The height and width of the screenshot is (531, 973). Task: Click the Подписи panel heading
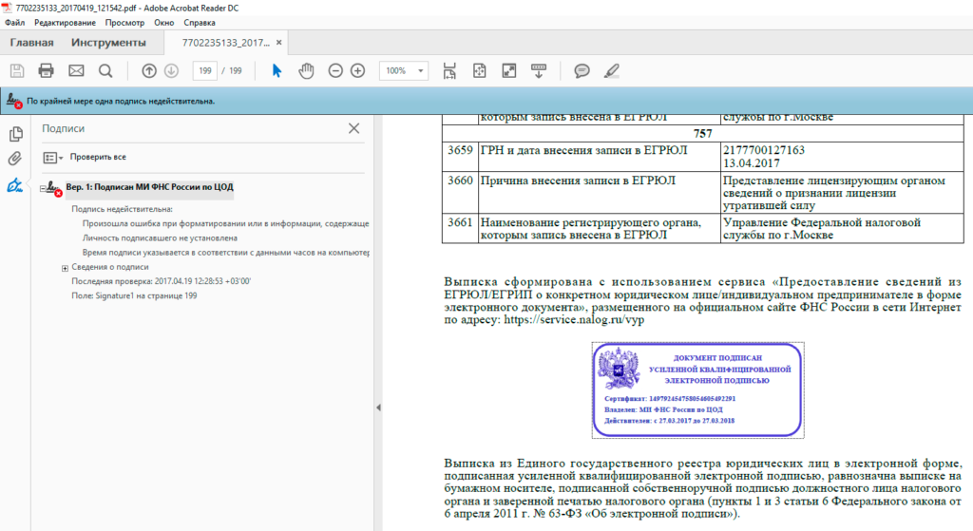click(x=64, y=128)
